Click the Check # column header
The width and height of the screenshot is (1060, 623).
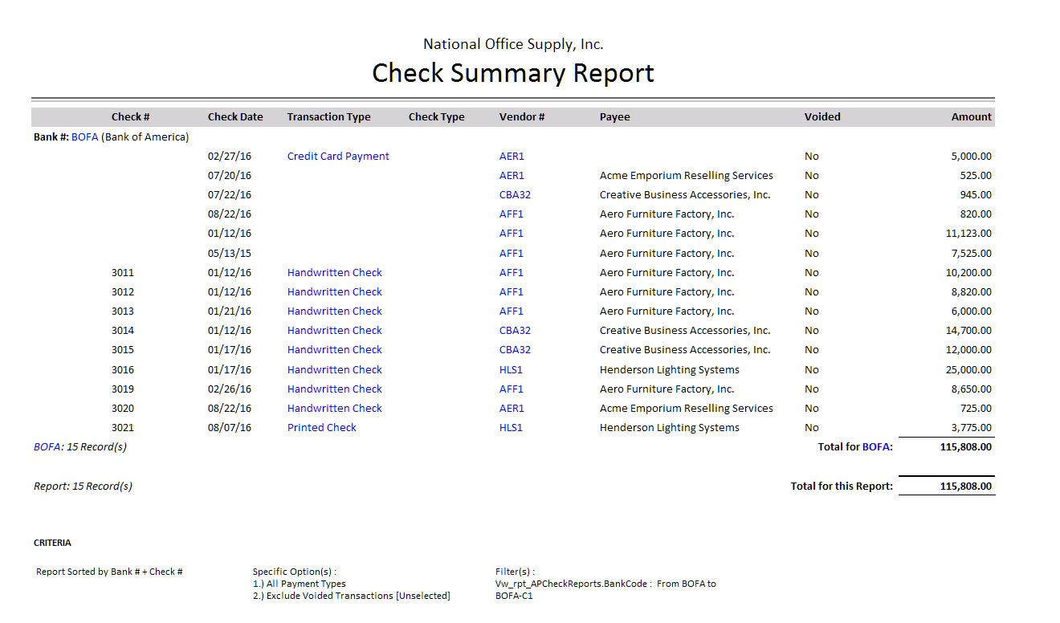[x=130, y=117]
